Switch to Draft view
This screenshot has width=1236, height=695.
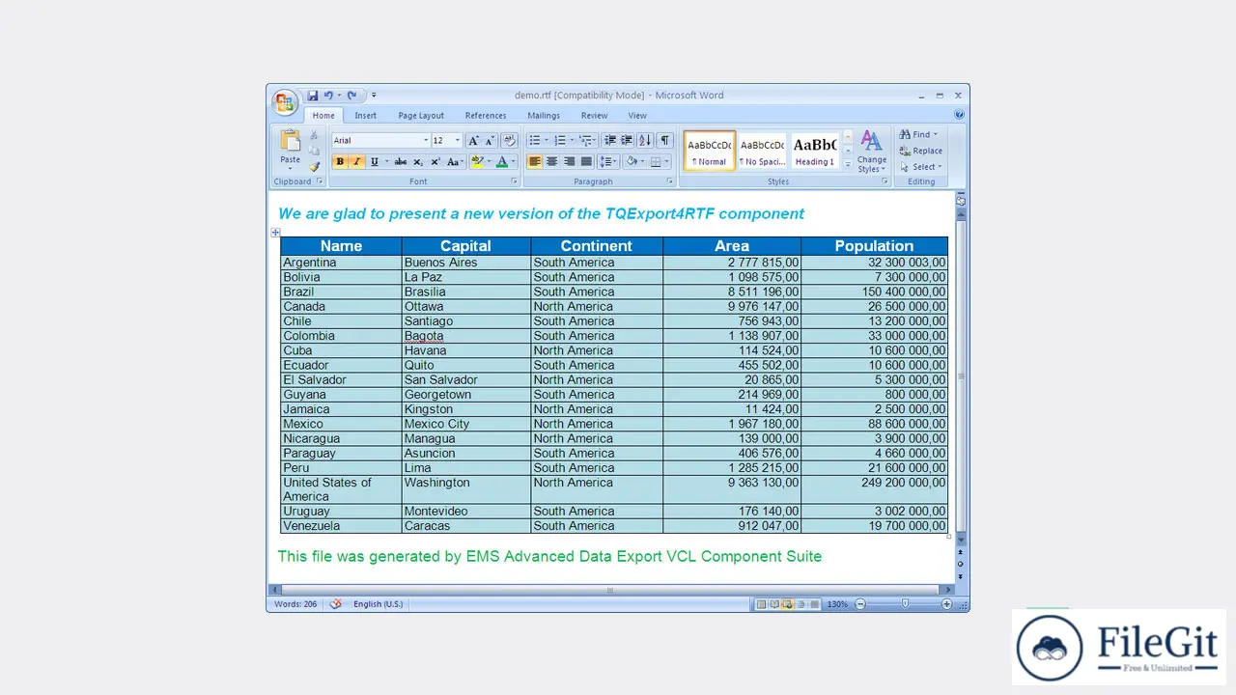[815, 604]
